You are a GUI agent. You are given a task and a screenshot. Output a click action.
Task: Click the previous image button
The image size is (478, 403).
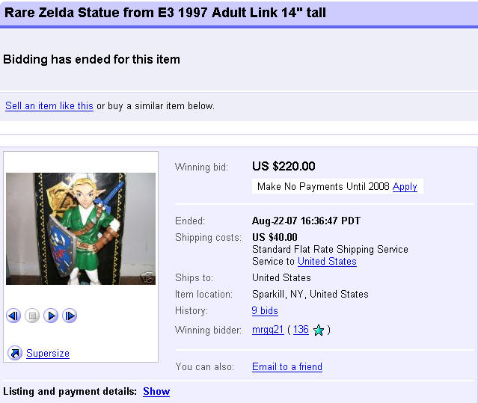coord(13,316)
